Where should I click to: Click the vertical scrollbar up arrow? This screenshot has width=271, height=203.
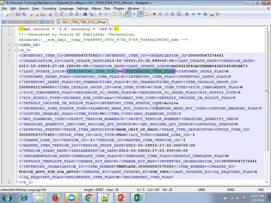(267, 28)
